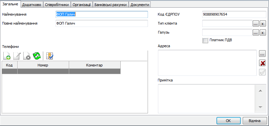Screen dimensions: 269x126
Task: Refresh the phones list
Action: pos(37,56)
